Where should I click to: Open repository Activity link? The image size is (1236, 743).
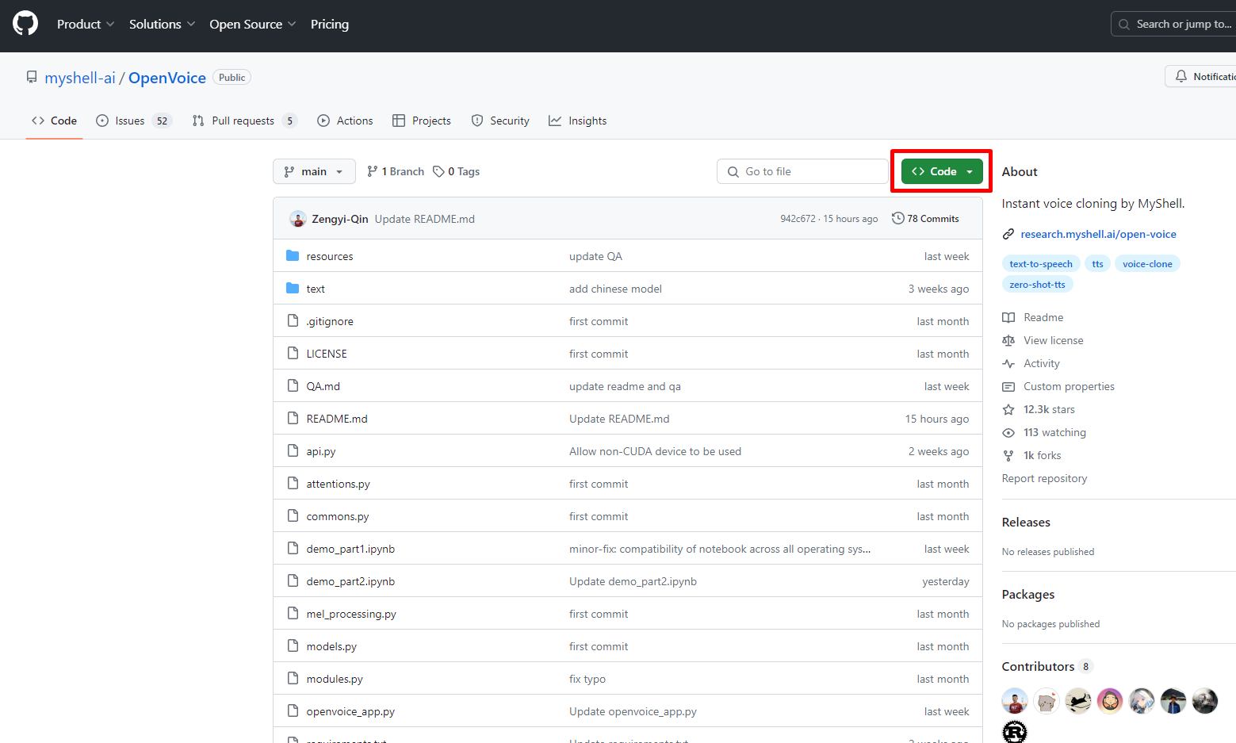point(1031,363)
